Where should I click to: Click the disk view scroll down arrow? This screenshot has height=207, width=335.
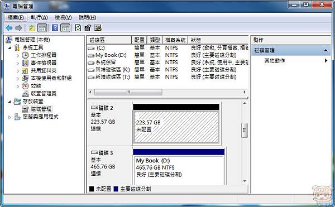[x=245, y=181]
